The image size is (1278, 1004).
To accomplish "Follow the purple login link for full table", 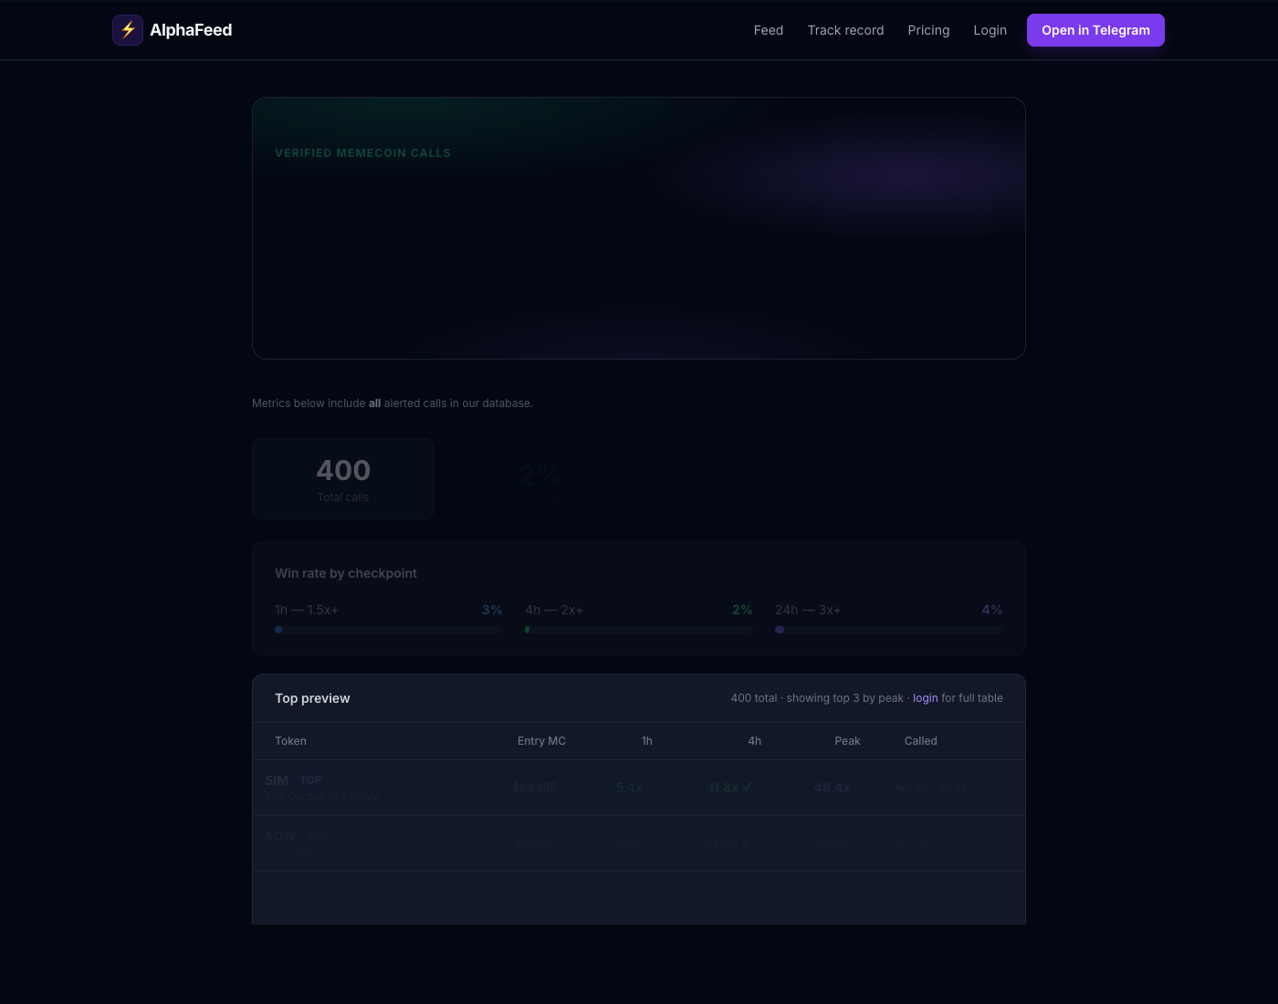I will tap(926, 698).
